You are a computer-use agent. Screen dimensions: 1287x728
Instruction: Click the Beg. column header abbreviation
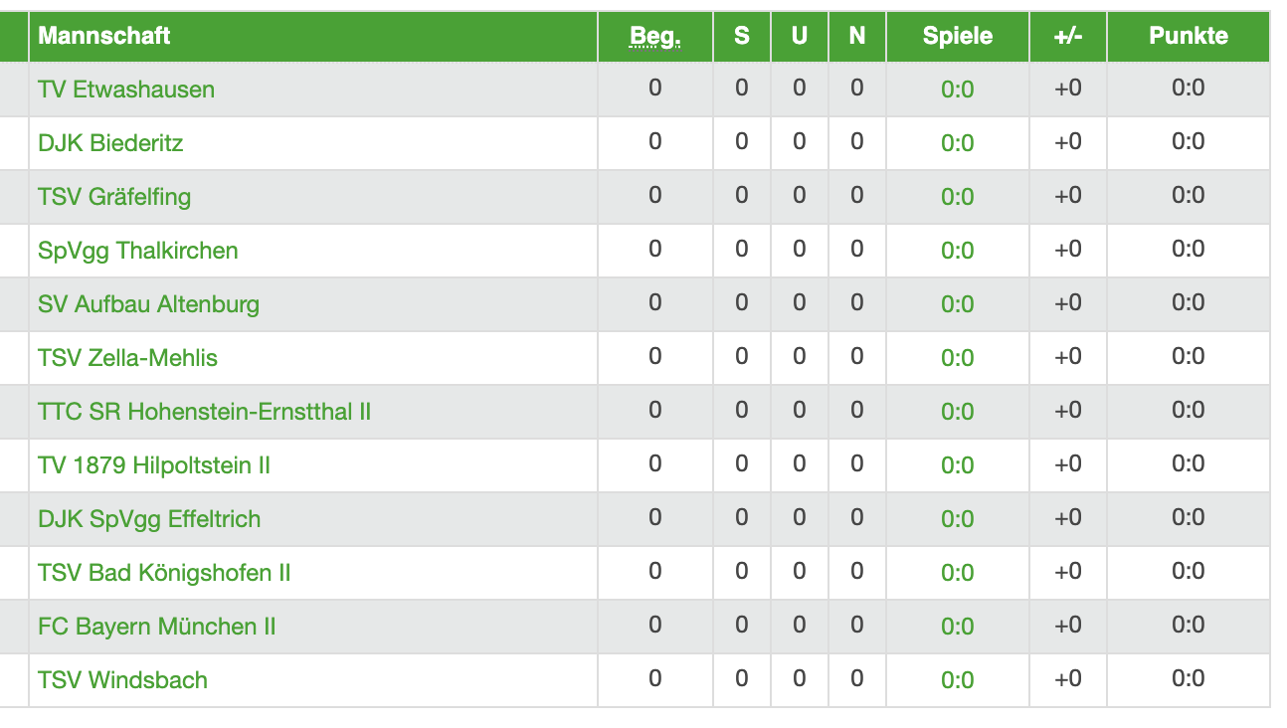(x=655, y=37)
